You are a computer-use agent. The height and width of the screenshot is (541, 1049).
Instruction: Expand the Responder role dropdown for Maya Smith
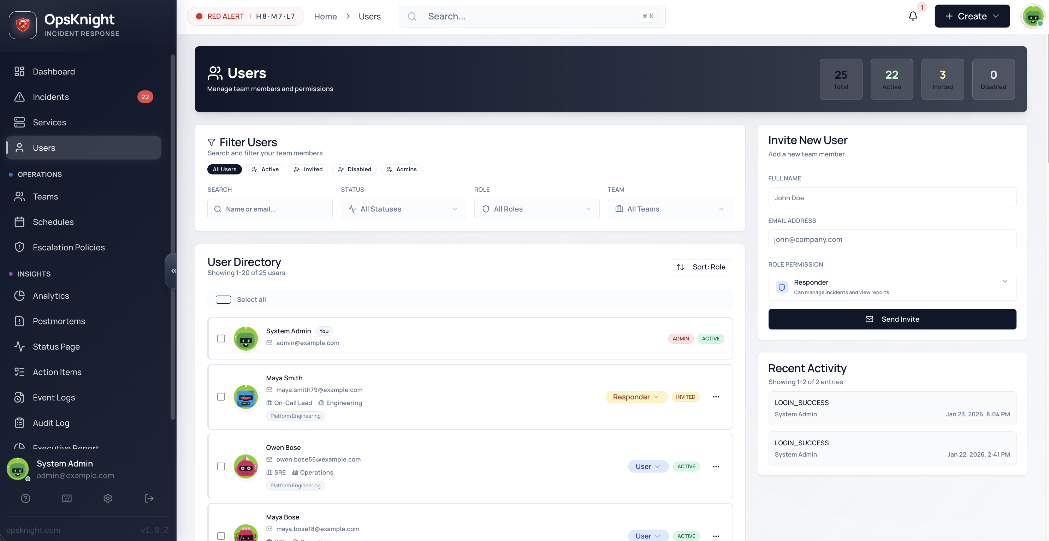(657, 397)
